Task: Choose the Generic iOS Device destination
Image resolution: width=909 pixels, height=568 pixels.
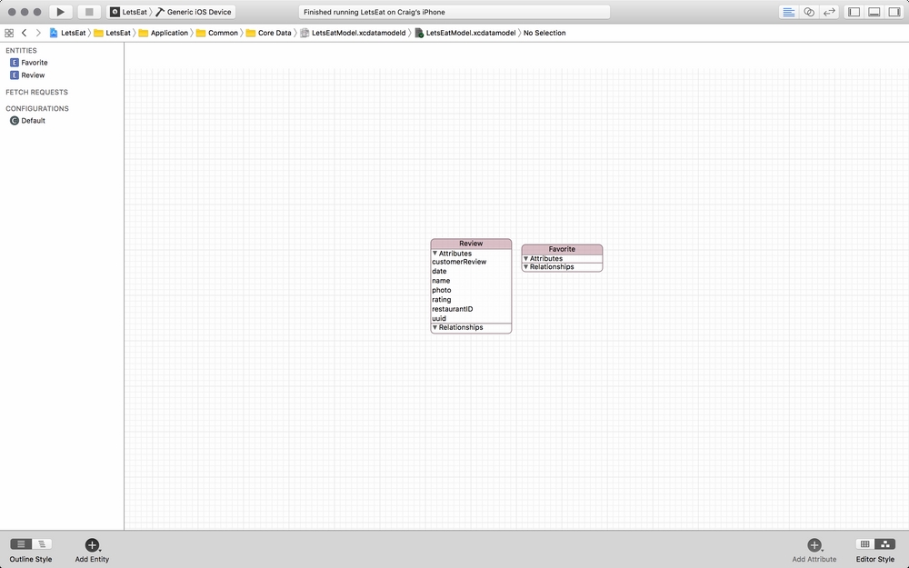Action: (194, 12)
